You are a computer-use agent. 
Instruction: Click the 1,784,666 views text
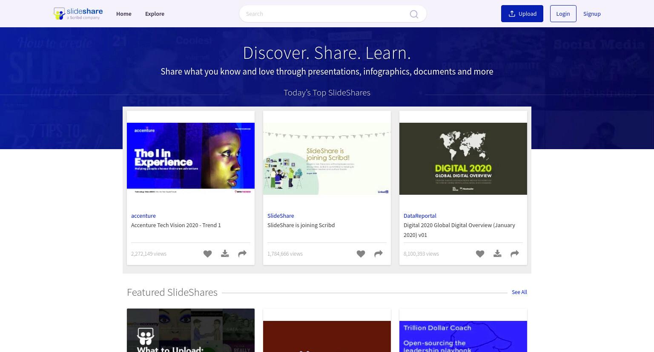pos(285,254)
